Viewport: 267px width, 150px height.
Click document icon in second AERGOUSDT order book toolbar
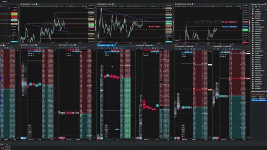[x=233, y=49]
